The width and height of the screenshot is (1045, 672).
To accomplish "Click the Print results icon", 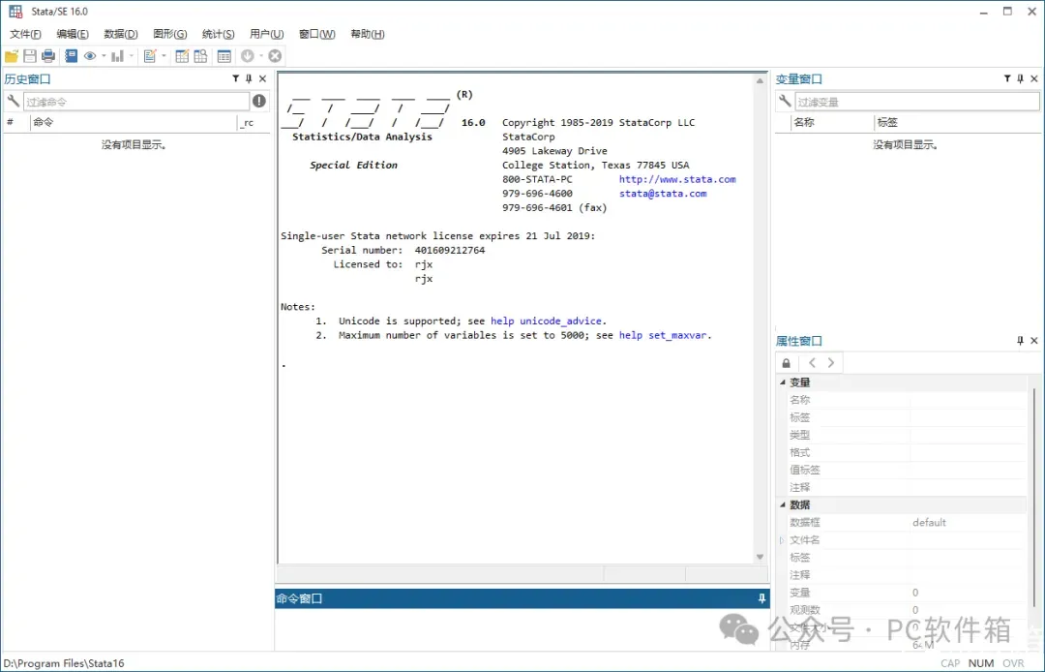I will tap(48, 56).
